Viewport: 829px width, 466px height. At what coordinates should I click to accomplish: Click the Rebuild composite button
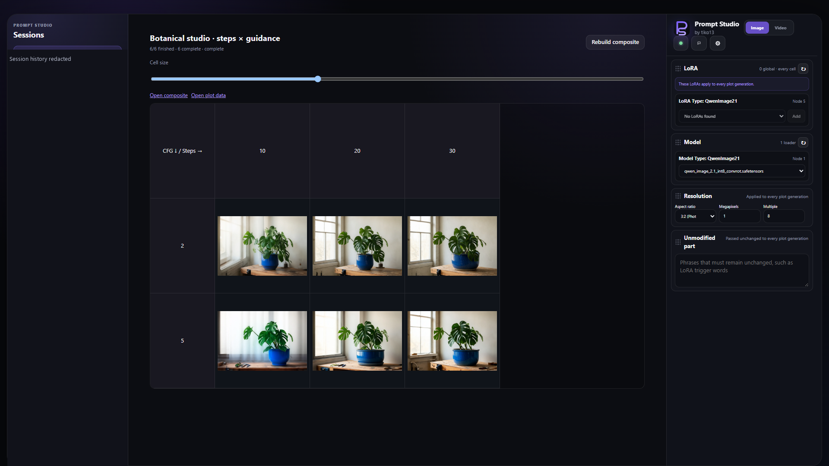point(615,42)
